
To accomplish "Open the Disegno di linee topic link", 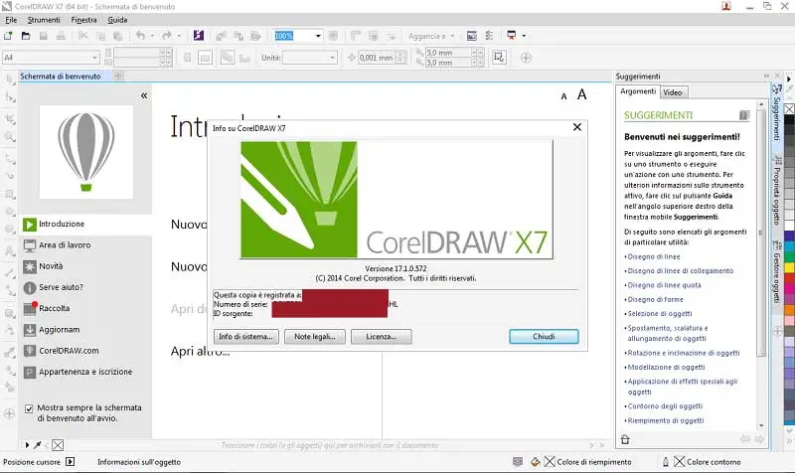I will (x=654, y=257).
